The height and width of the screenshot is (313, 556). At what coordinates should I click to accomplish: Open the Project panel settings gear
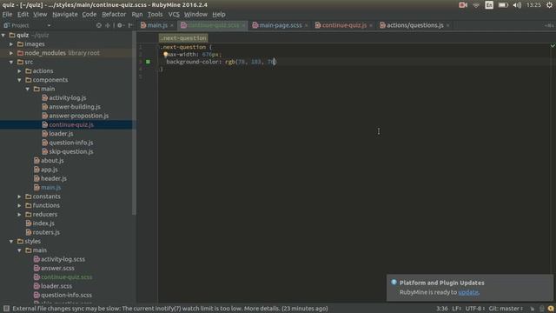[x=120, y=25]
